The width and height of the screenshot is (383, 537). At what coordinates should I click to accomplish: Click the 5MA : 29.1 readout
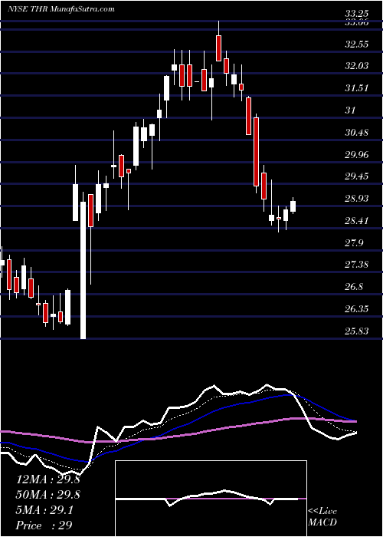click(44, 510)
